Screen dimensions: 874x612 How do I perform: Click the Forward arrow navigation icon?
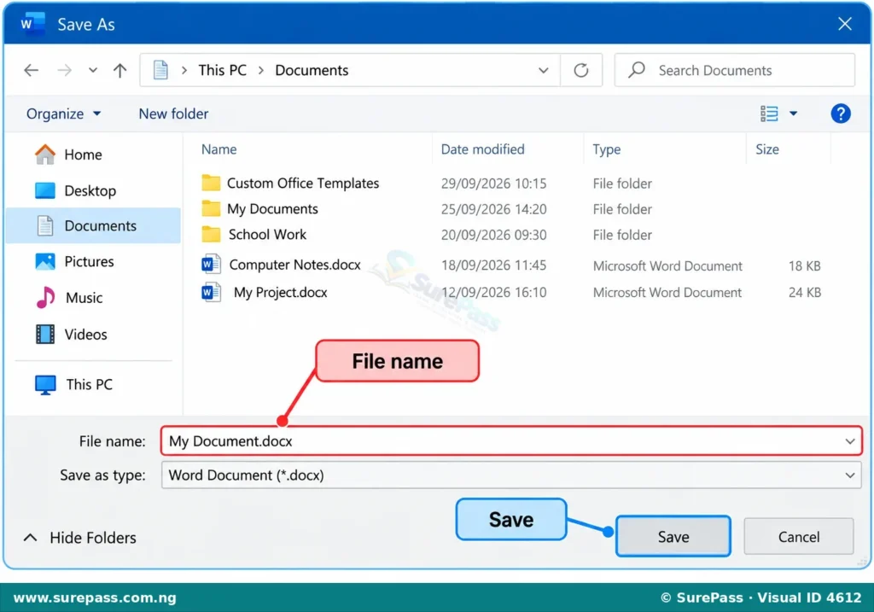[x=65, y=70]
